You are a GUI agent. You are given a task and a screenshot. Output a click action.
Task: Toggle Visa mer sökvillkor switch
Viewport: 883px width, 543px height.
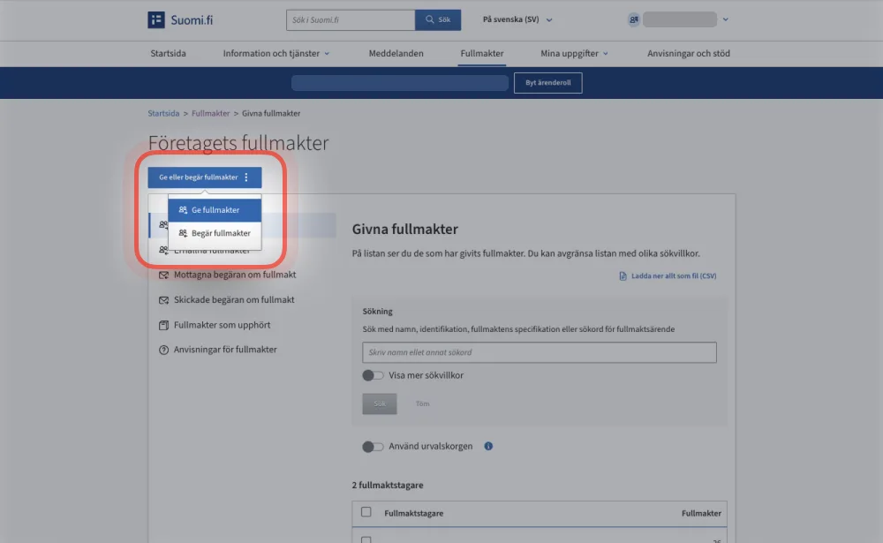point(373,375)
